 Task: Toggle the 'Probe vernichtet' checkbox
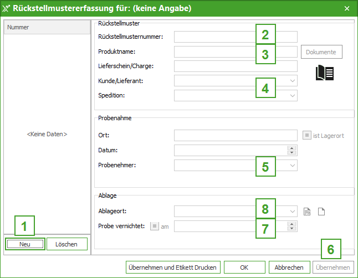tap(155, 226)
